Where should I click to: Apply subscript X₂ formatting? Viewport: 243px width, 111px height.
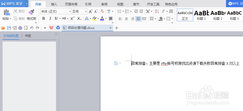click(x=79, y=19)
